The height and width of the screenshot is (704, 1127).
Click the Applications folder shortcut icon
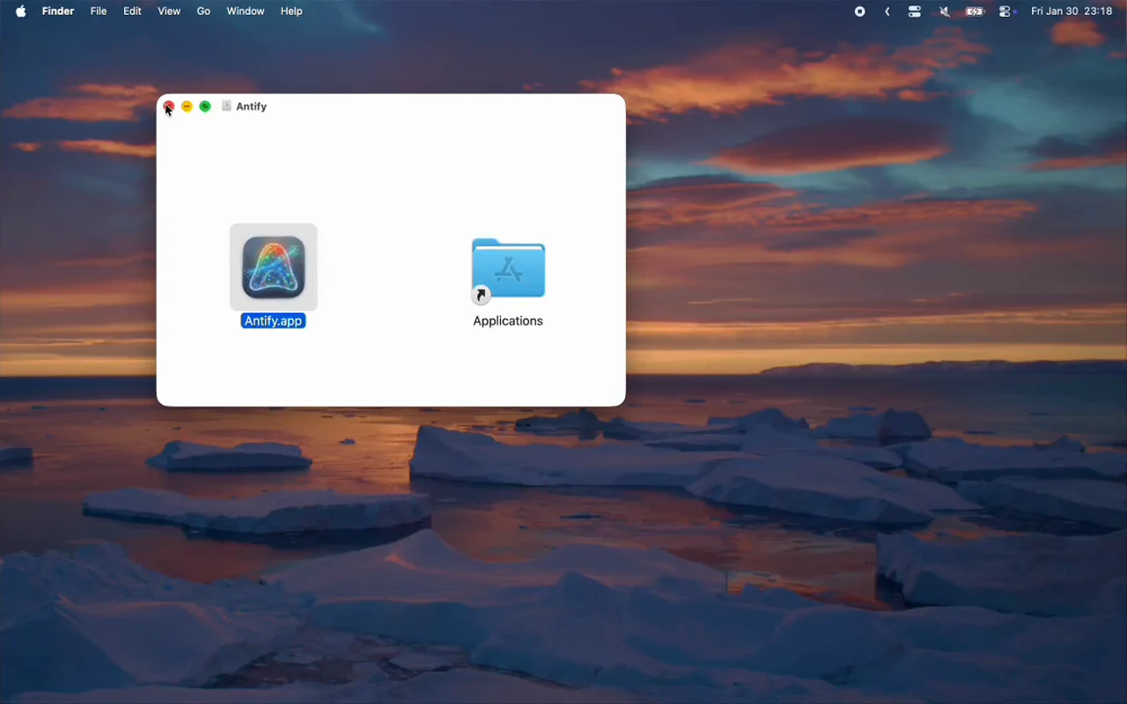pos(508,269)
